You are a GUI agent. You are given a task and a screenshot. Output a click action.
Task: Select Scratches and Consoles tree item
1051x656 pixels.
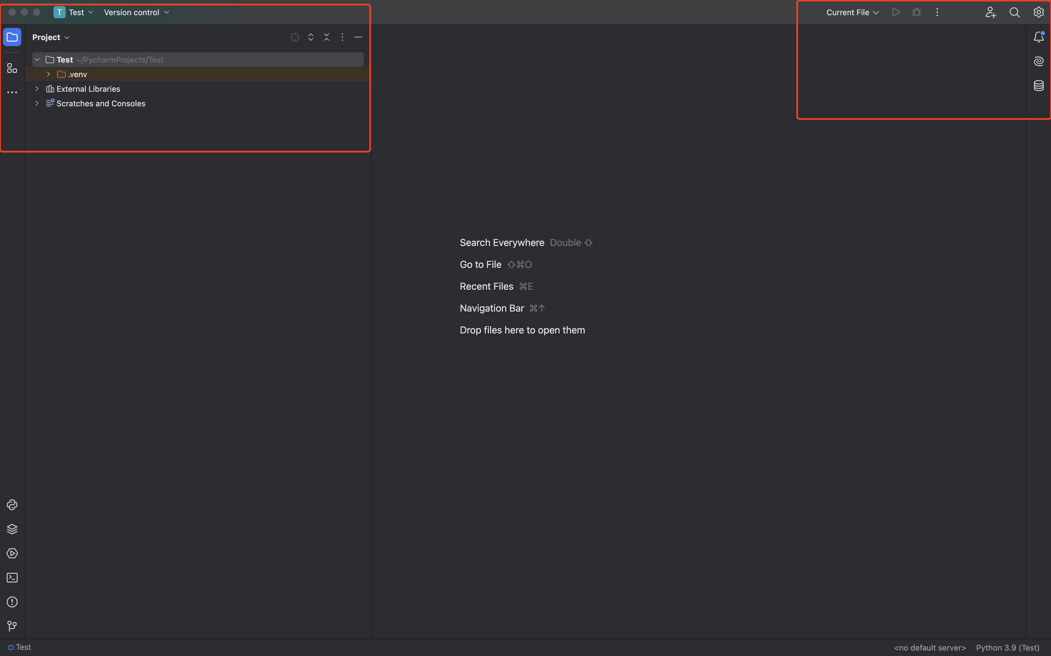[101, 104]
